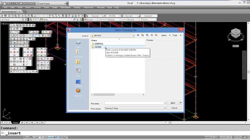This screenshot has height=140, width=250.
Task: Expand the File name history dropdown arrow
Action: tap(165, 103)
